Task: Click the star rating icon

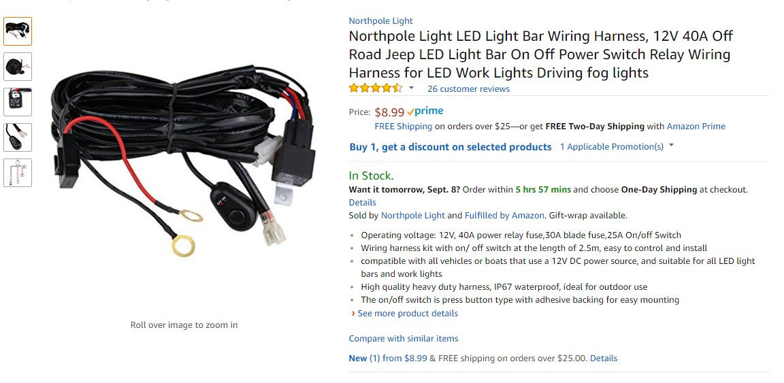Action: 376,88
